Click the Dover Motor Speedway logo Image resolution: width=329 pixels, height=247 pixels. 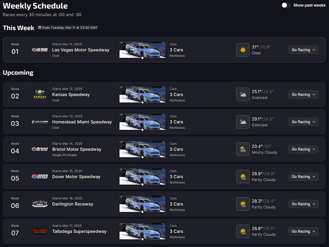(x=40, y=177)
